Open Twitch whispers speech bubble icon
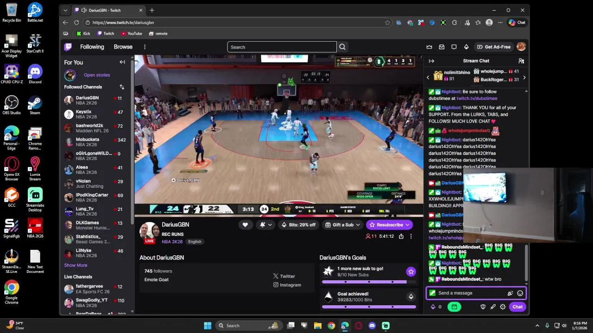 pyautogui.click(x=454, y=47)
